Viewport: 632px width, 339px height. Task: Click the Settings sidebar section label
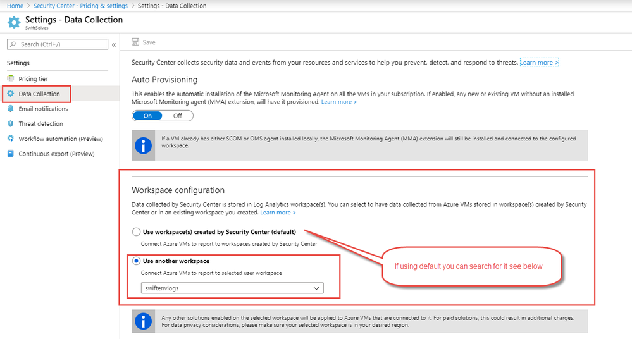18,63
